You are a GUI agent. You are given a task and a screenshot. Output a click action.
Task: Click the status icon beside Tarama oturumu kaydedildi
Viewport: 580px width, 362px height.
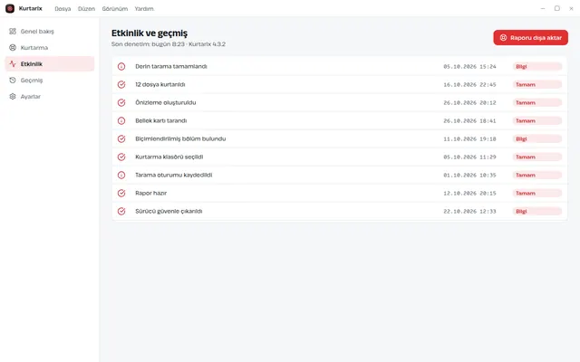(x=121, y=175)
